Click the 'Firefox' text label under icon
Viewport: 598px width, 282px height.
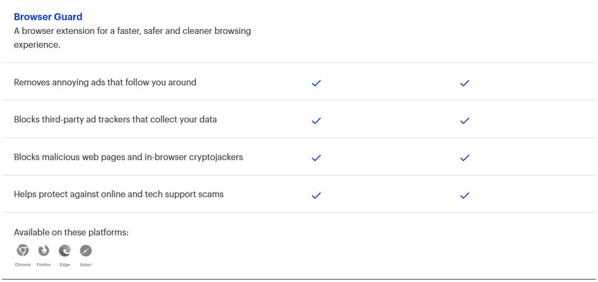(43, 265)
